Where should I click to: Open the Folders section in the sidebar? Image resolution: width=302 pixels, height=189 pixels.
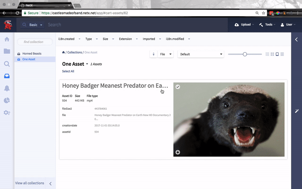pyautogui.click(x=6, y=51)
